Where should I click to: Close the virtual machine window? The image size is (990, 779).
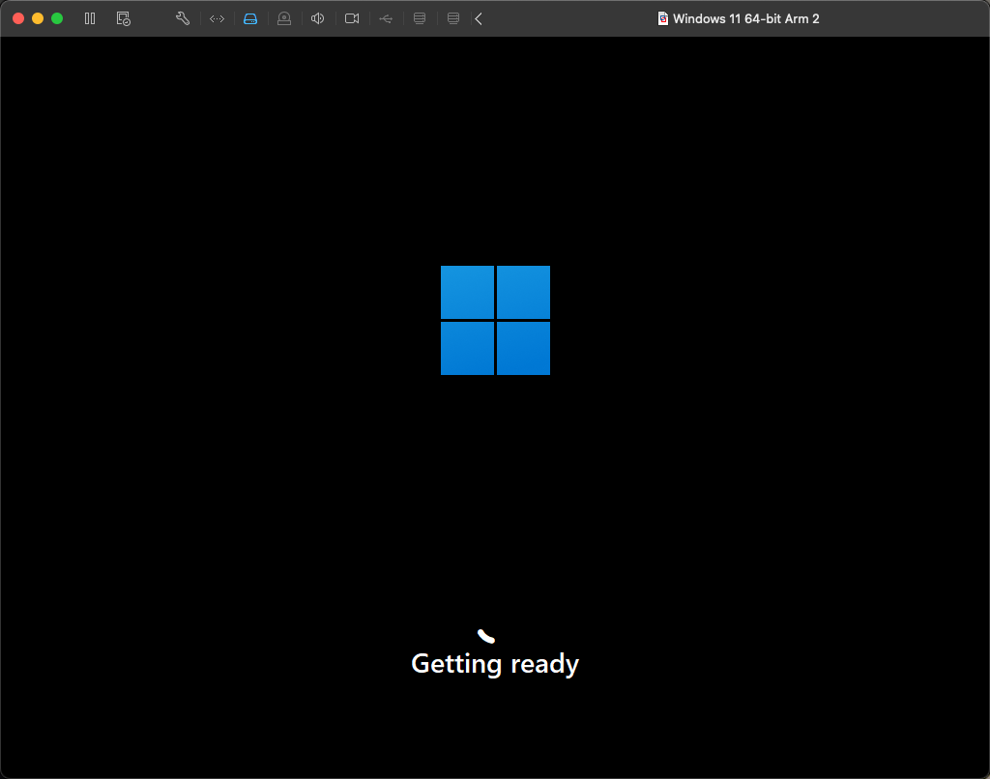point(18,19)
